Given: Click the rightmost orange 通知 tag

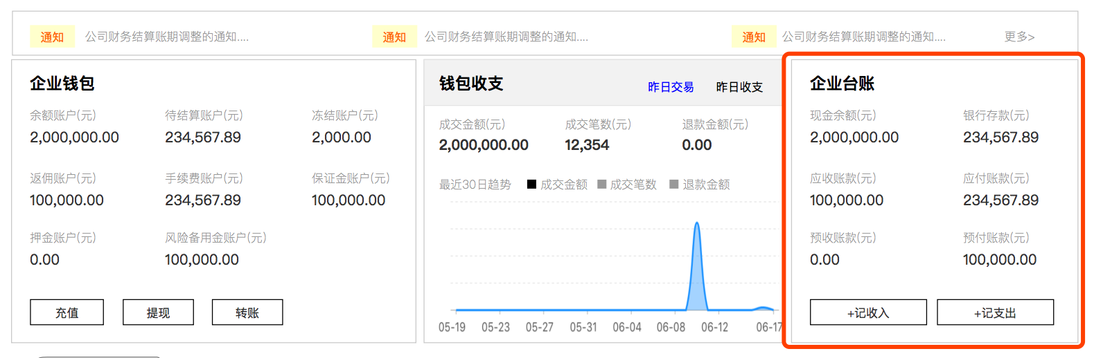Looking at the screenshot, I should (x=754, y=37).
